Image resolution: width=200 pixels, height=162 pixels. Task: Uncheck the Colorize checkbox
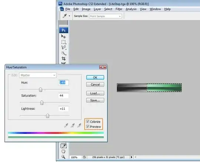[x=88, y=121]
